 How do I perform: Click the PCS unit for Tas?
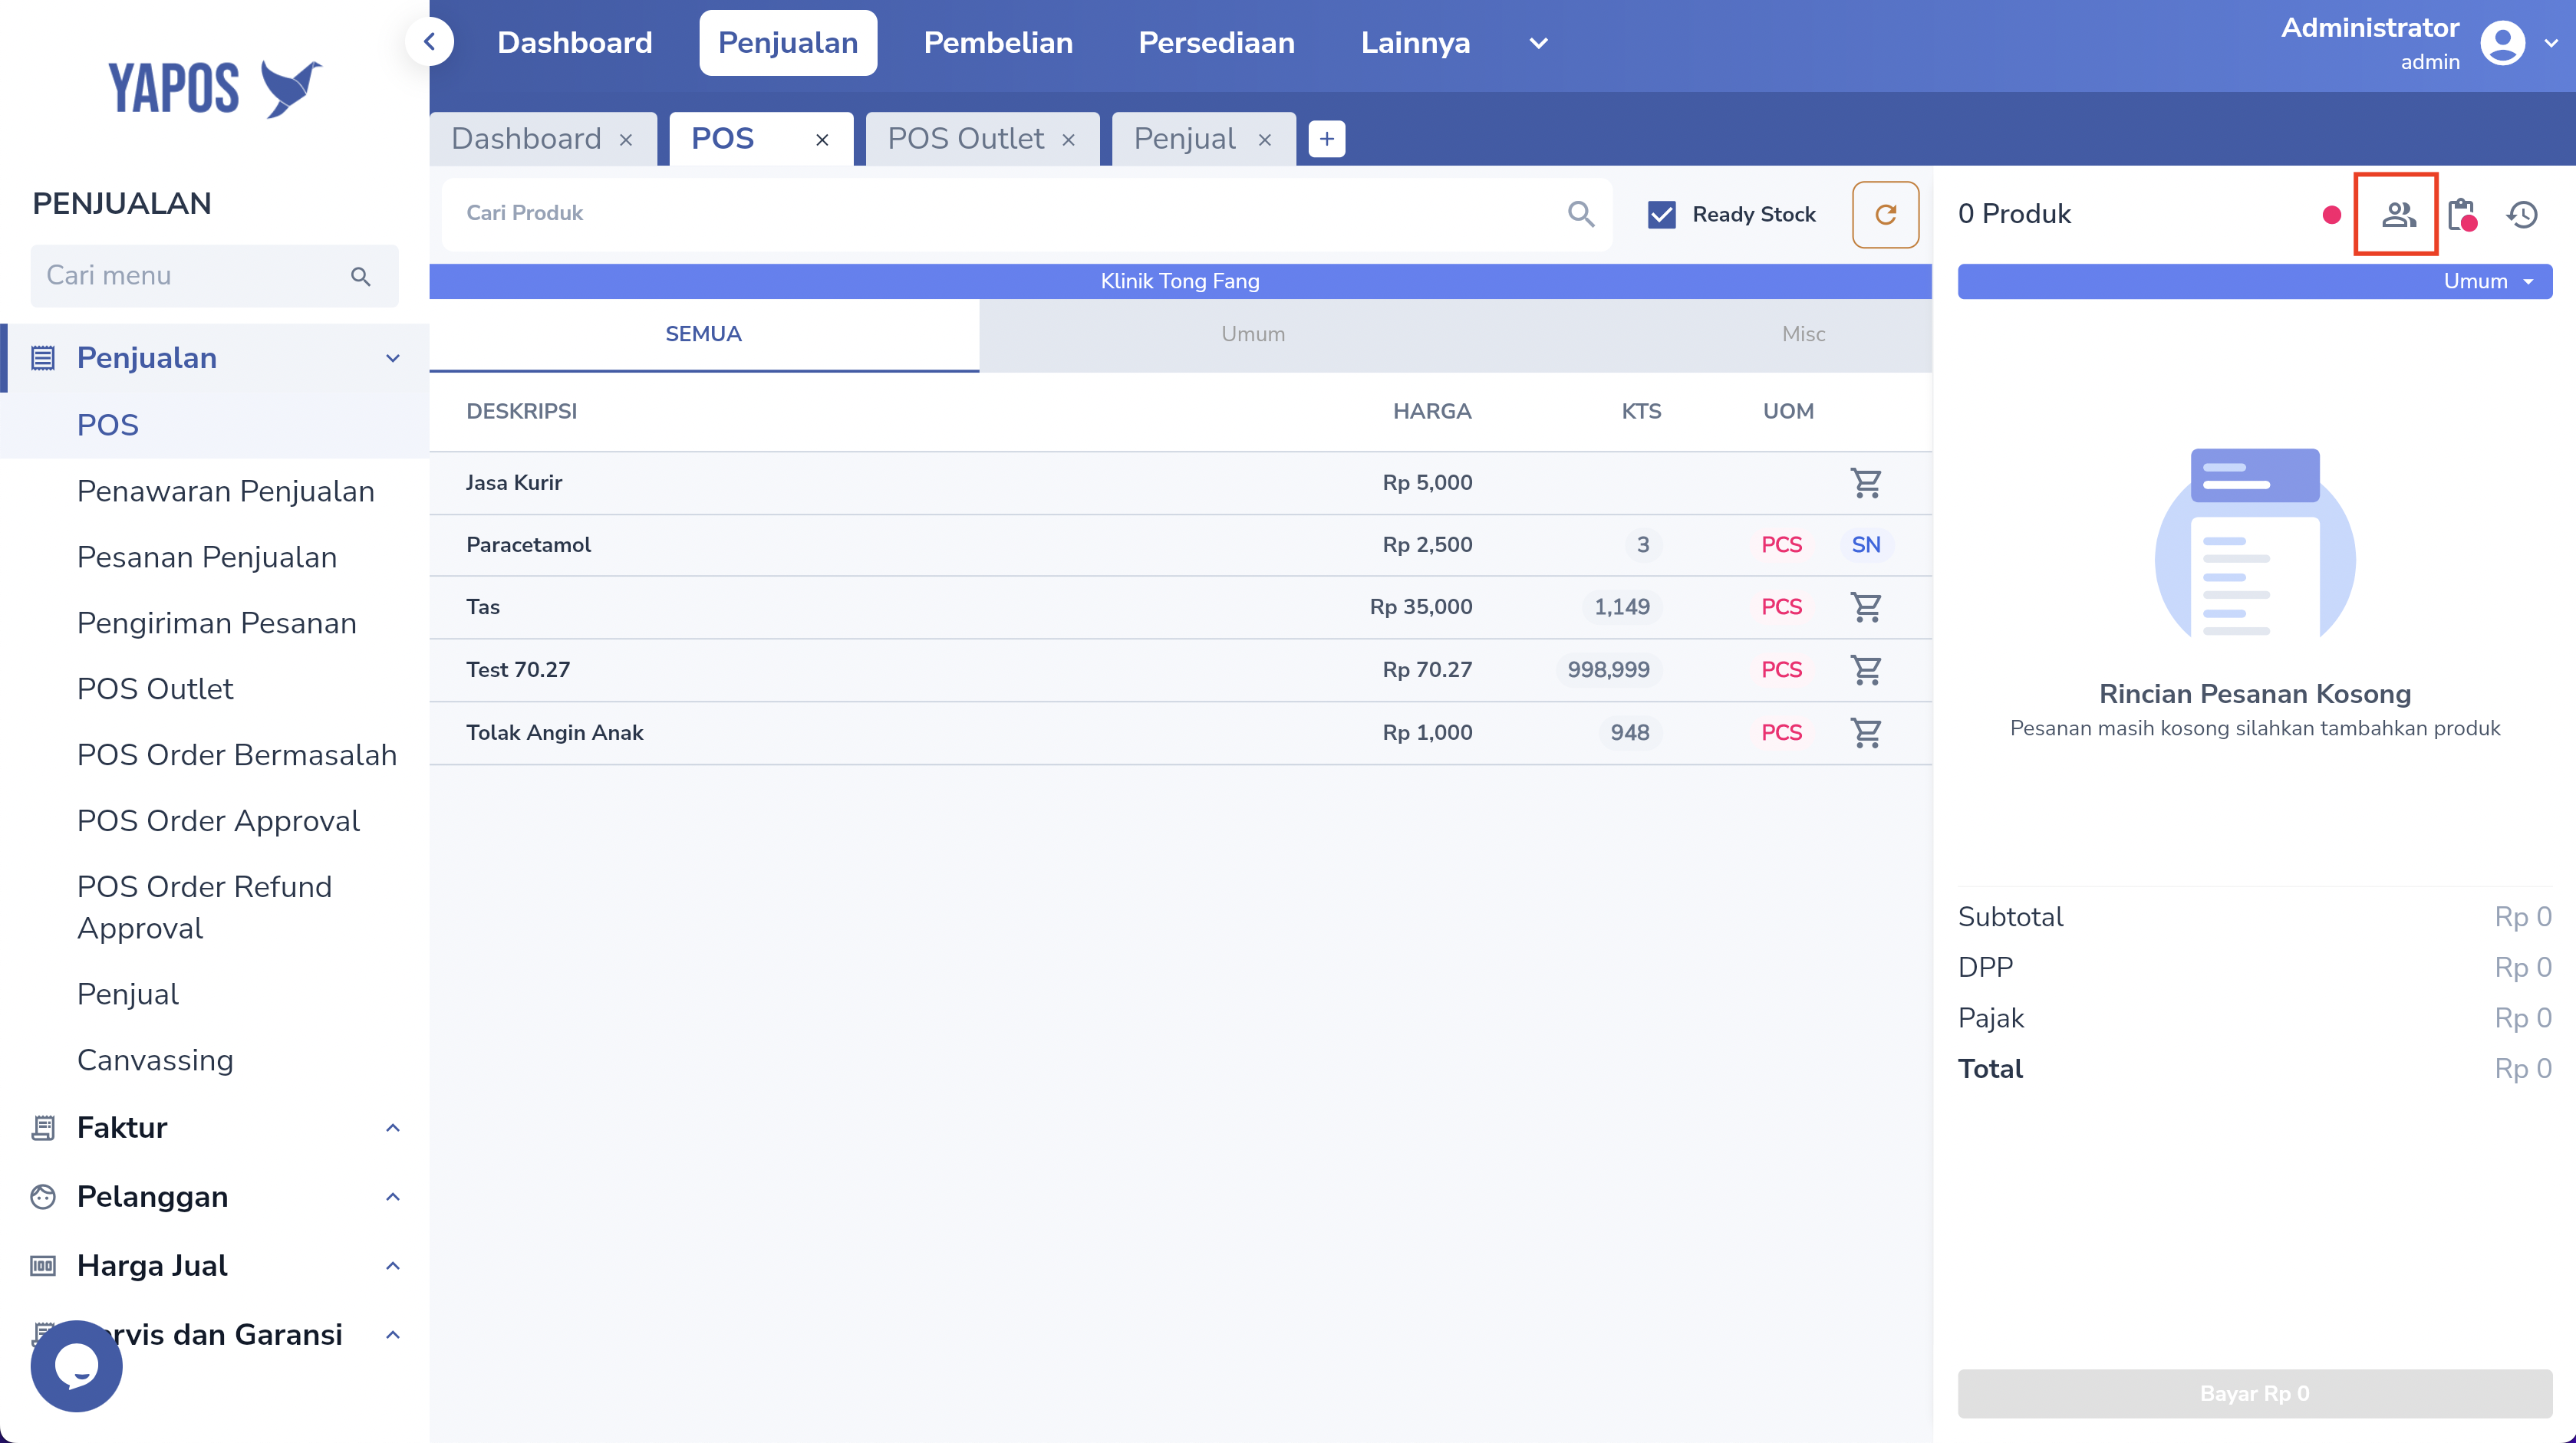1781,606
